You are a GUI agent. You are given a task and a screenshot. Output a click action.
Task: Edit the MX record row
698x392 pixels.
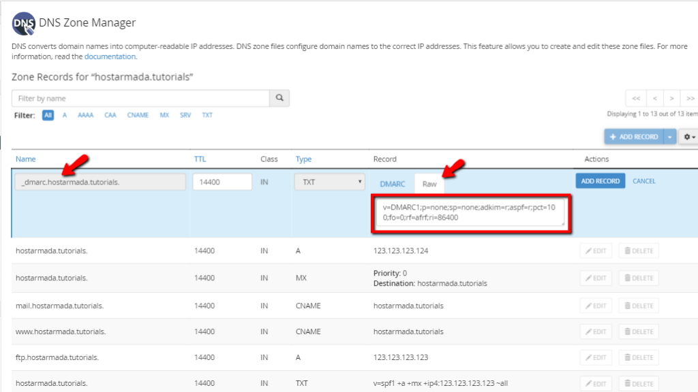tap(596, 278)
